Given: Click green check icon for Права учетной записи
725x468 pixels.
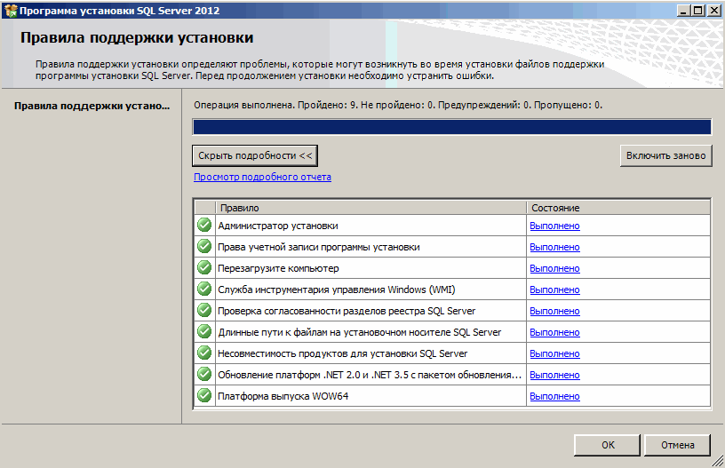Looking at the screenshot, I should coord(204,246).
